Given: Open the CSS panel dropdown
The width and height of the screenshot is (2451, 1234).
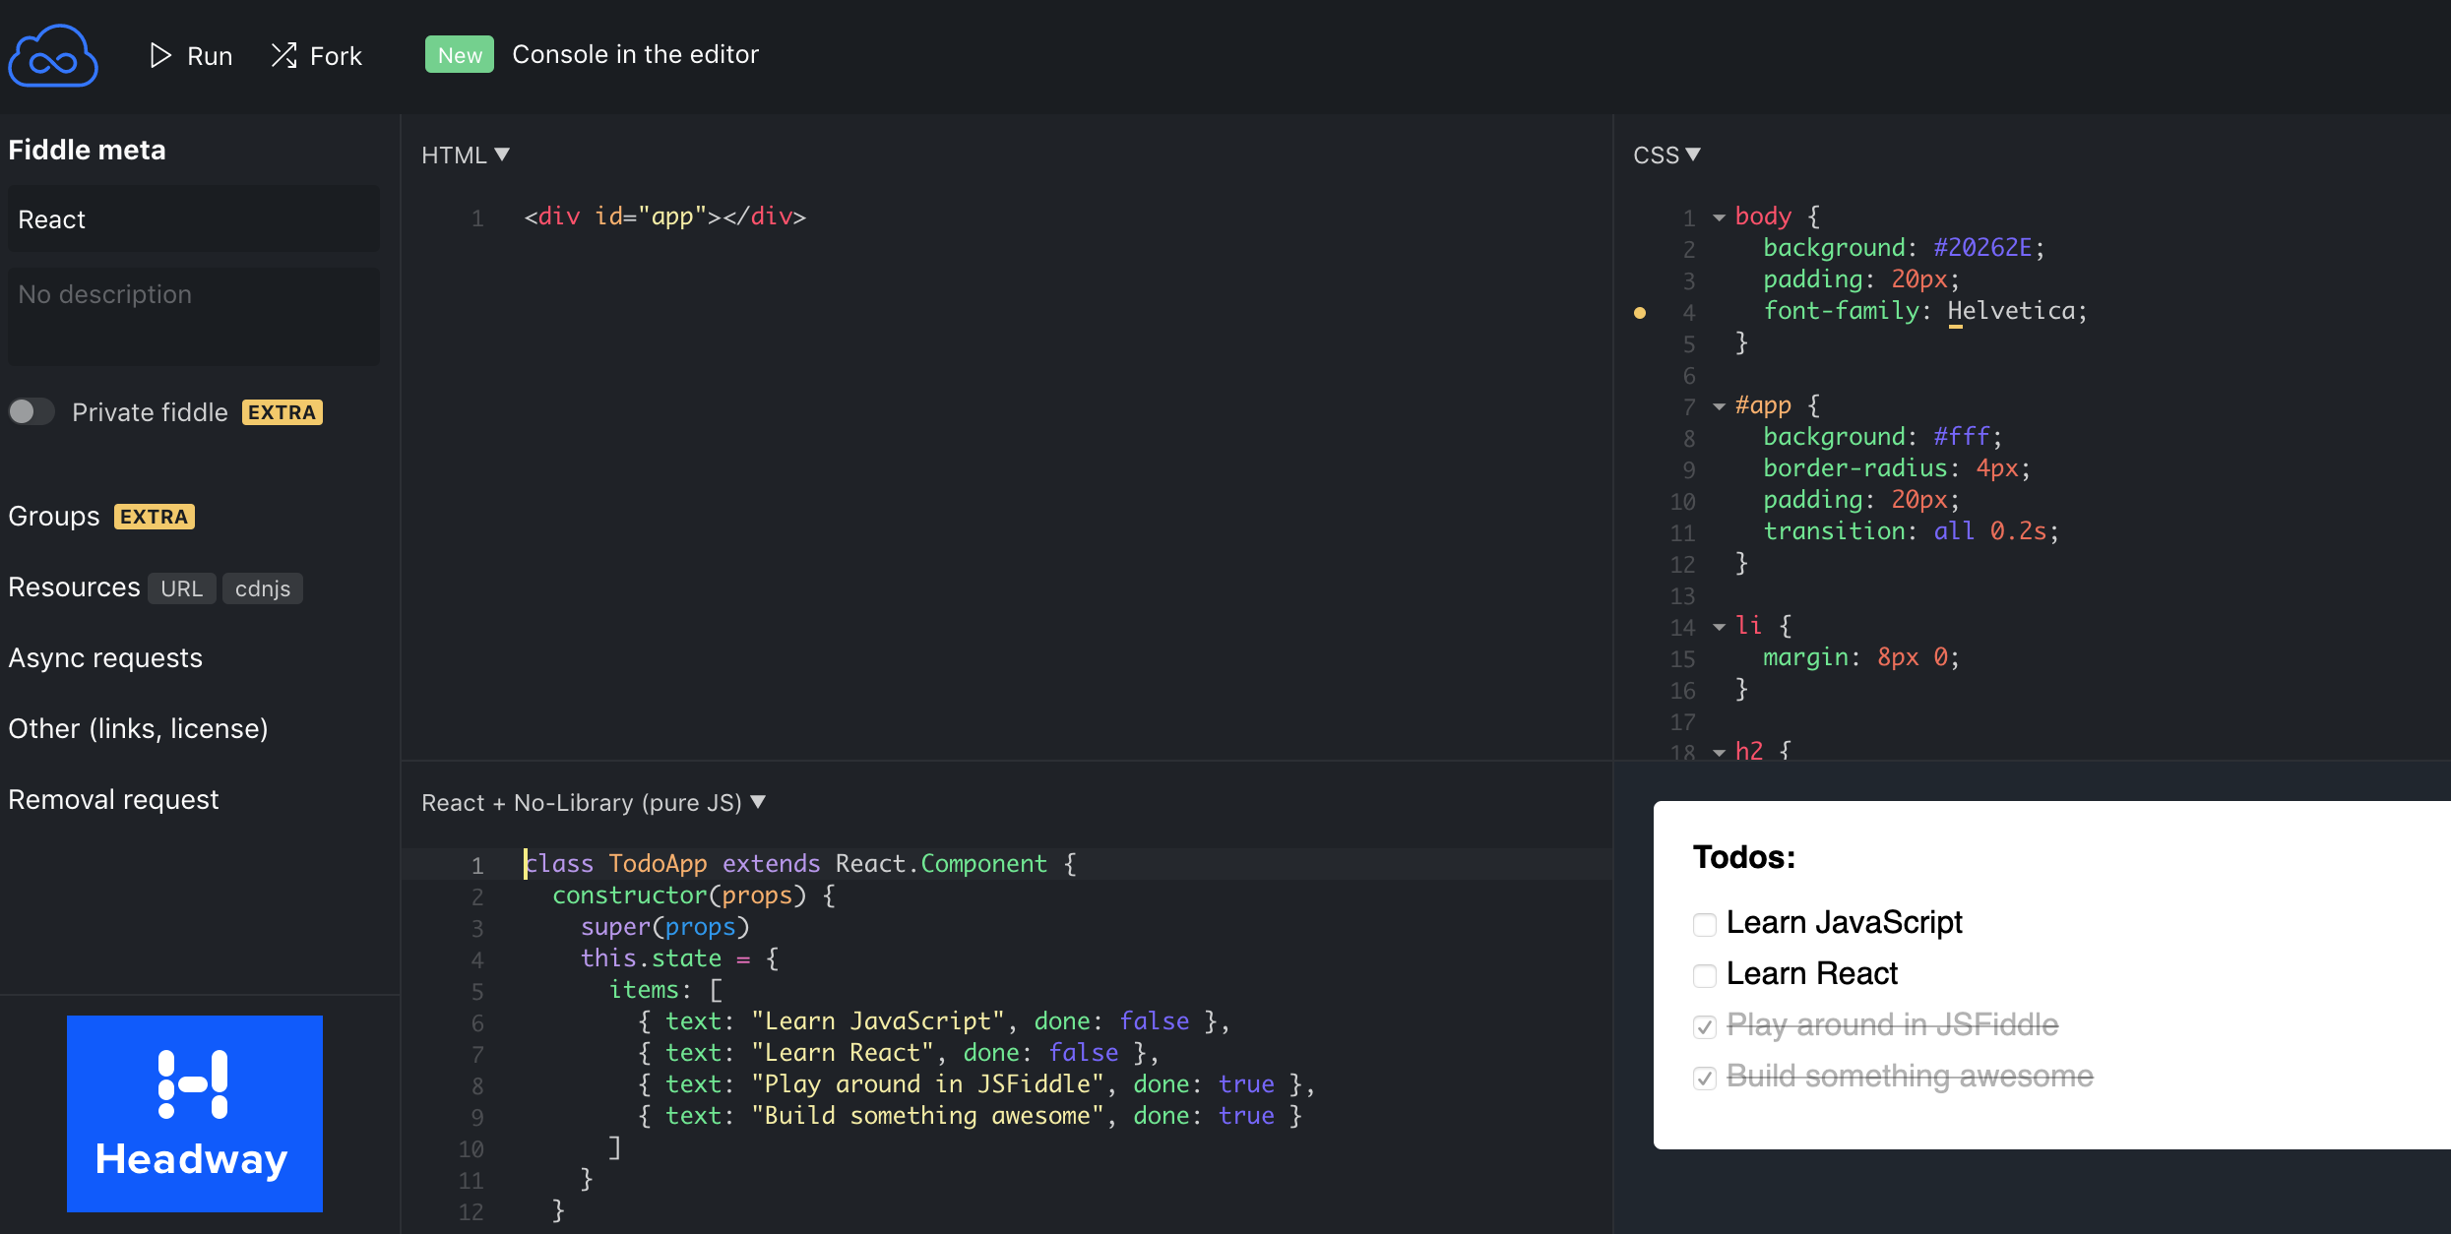Looking at the screenshot, I should [1666, 154].
